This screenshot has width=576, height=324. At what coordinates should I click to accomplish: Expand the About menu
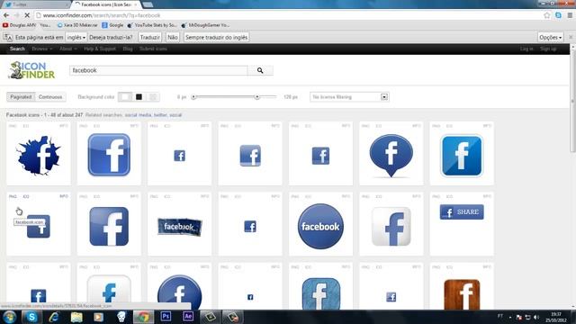click(x=68, y=49)
